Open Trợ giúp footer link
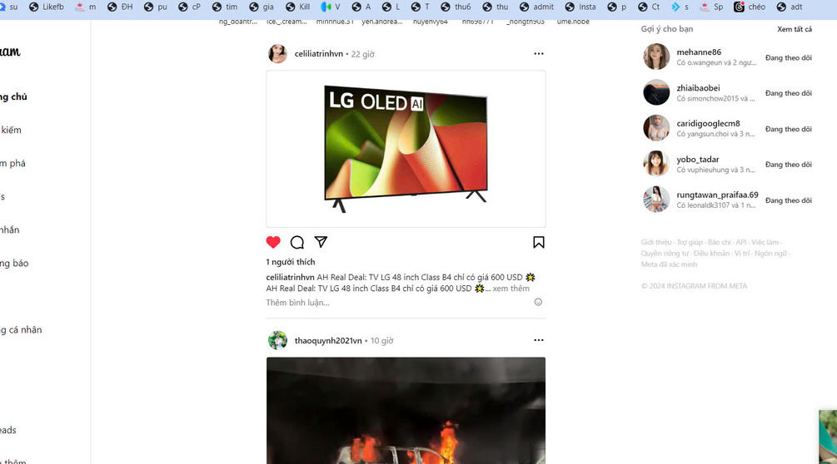 click(x=690, y=242)
